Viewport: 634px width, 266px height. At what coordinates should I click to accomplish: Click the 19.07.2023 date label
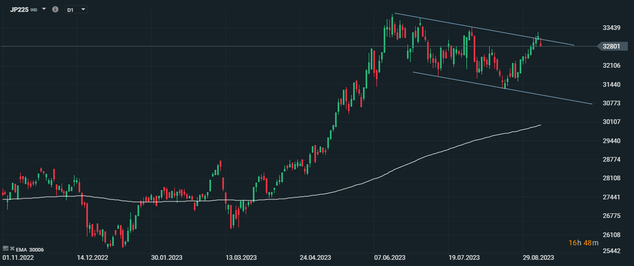[464, 257]
